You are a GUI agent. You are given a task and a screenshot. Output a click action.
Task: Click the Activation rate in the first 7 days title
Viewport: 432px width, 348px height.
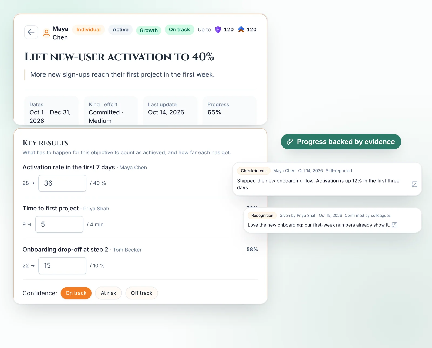[x=69, y=168]
